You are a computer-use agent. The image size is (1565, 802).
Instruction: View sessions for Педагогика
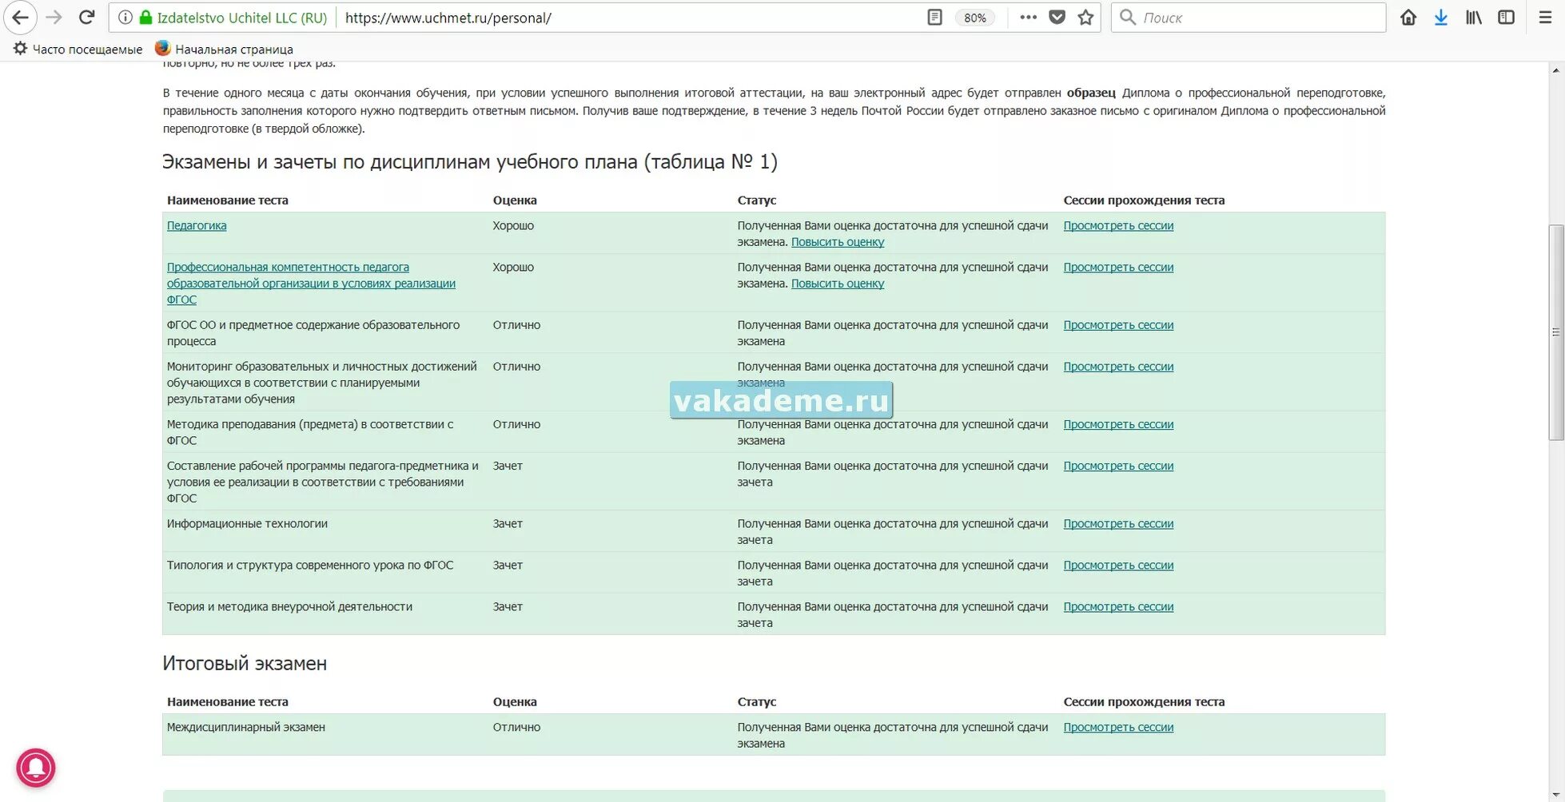(1118, 226)
